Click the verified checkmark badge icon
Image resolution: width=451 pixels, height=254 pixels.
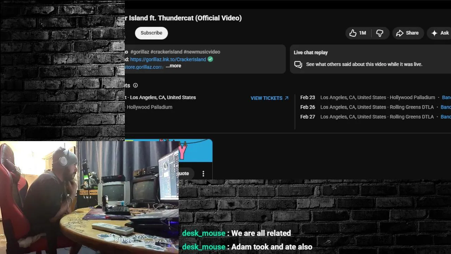(210, 59)
